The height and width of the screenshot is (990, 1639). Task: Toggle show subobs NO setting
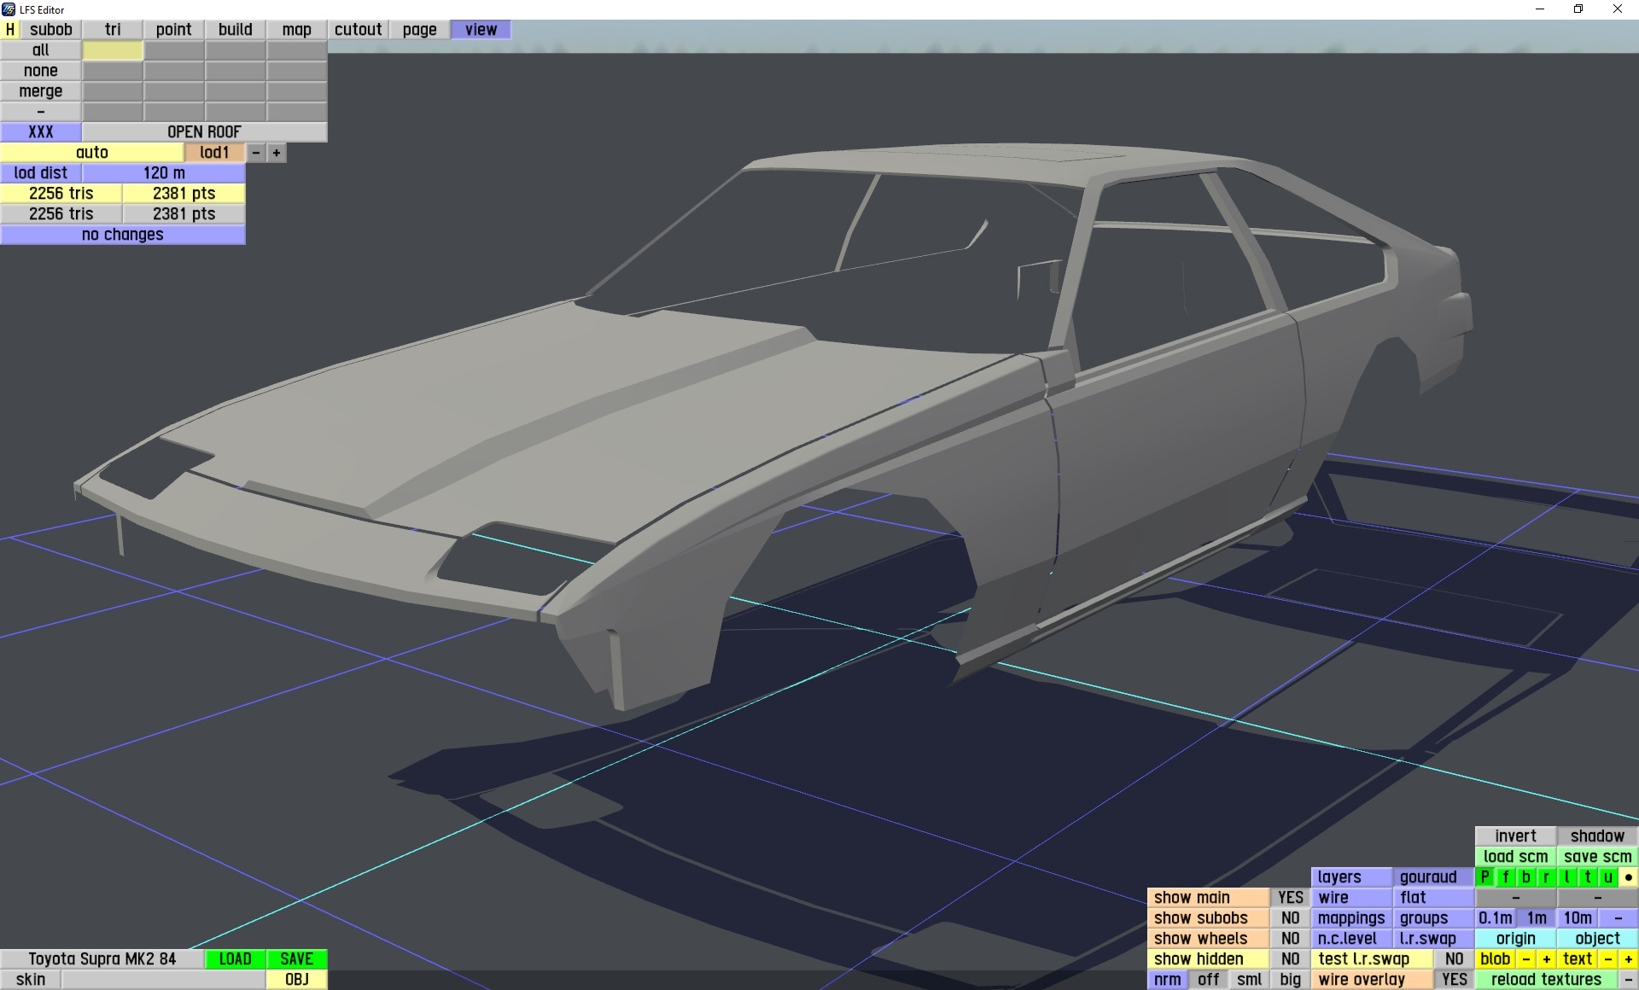pyautogui.click(x=1290, y=918)
